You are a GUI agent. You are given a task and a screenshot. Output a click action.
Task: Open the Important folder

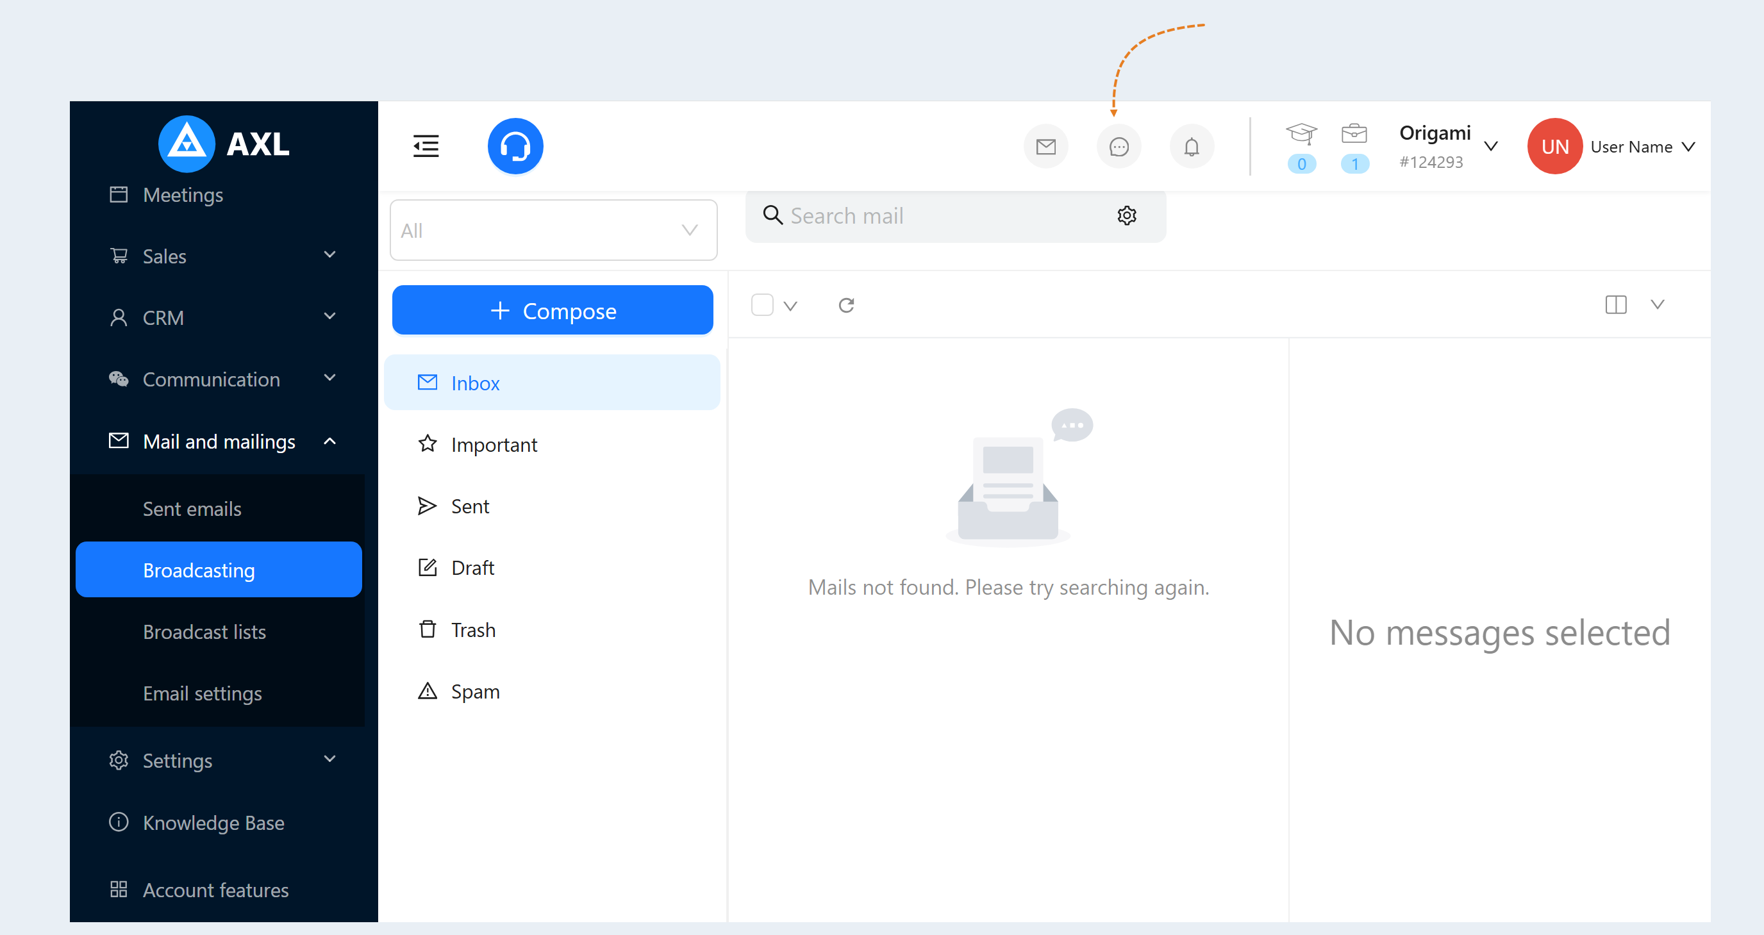coord(552,444)
